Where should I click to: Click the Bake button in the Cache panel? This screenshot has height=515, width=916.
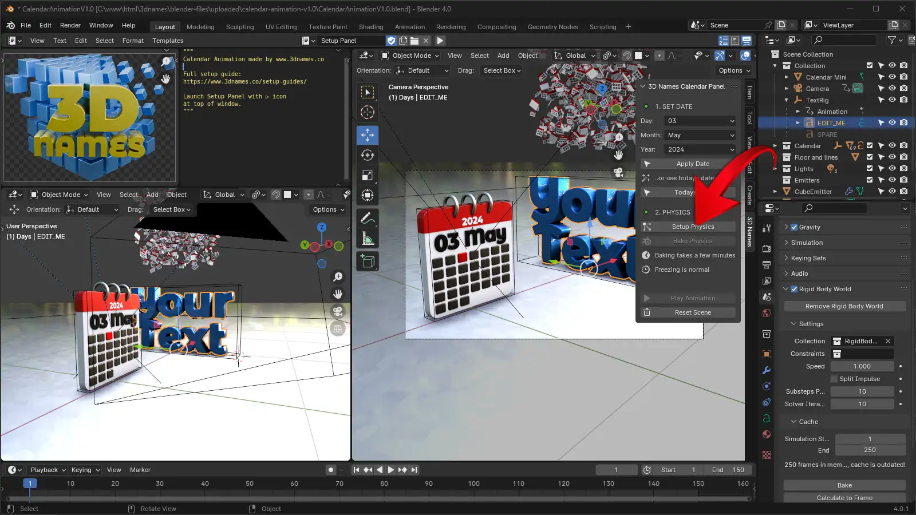point(844,485)
